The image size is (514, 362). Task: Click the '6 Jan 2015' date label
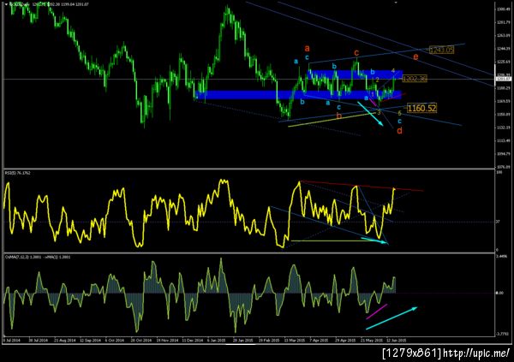pos(217,341)
